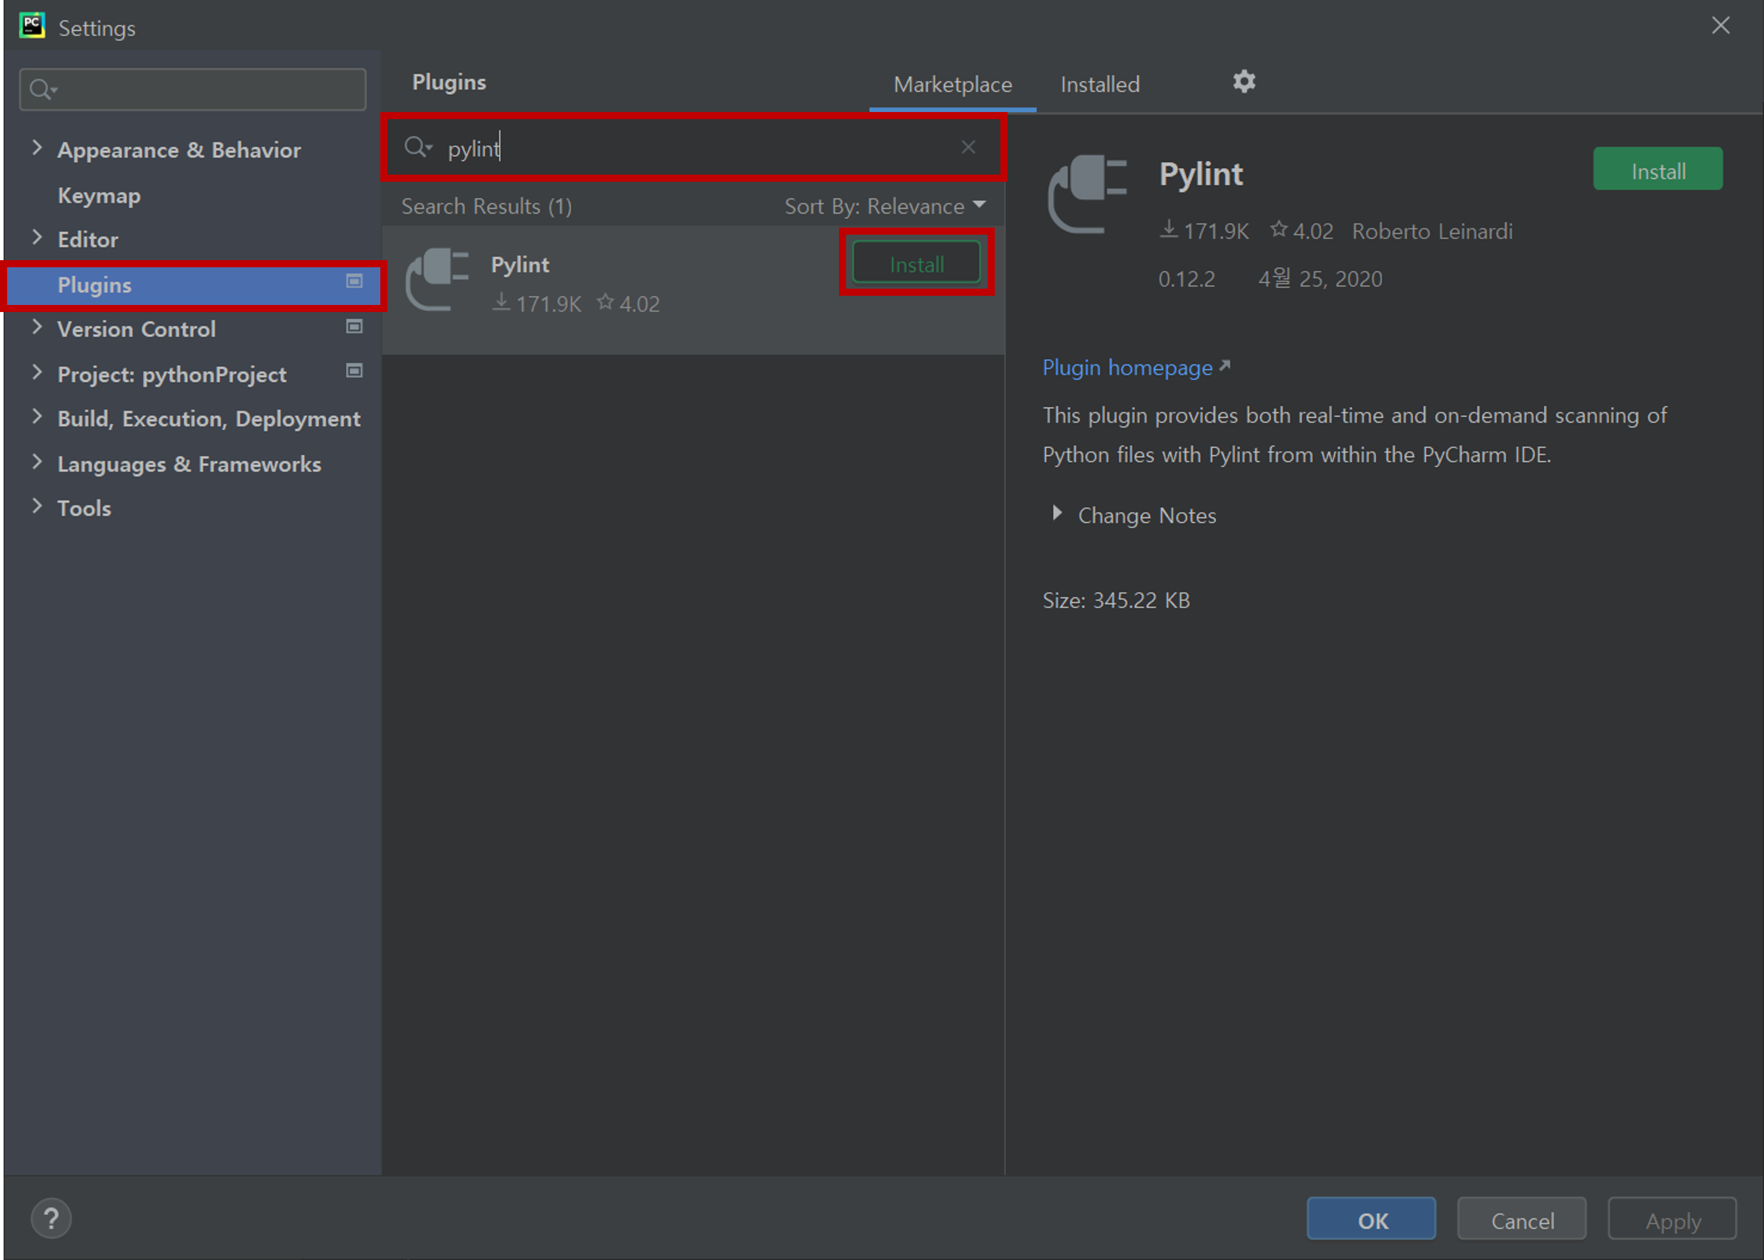This screenshot has width=1764, height=1260.
Task: Click the large Pylint icon in details
Action: click(x=1087, y=194)
